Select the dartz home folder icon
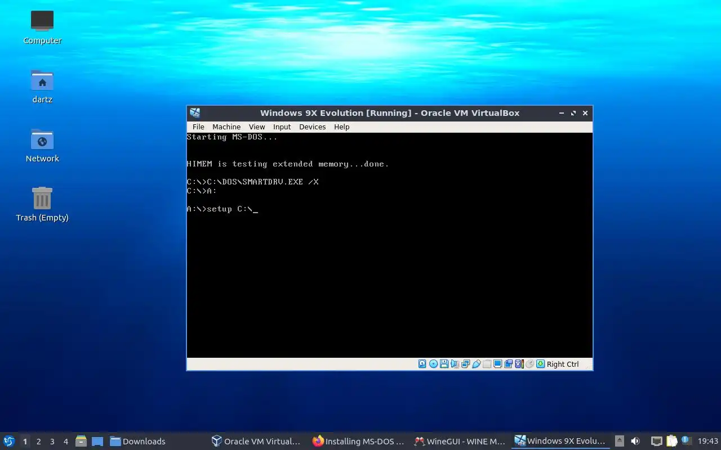The image size is (721, 450). click(42, 87)
